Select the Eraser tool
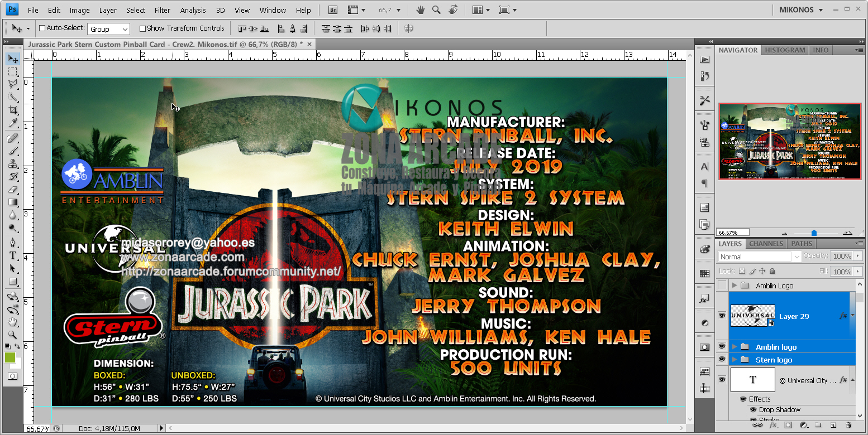This screenshot has height=435, width=868. (13, 190)
